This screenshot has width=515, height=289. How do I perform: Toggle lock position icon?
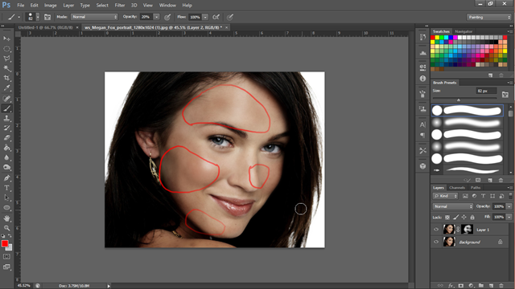[x=463, y=218]
